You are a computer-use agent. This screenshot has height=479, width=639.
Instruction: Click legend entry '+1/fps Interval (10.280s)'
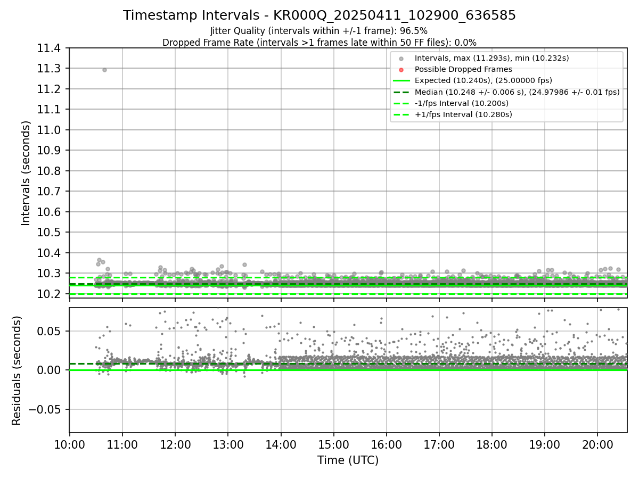point(463,114)
